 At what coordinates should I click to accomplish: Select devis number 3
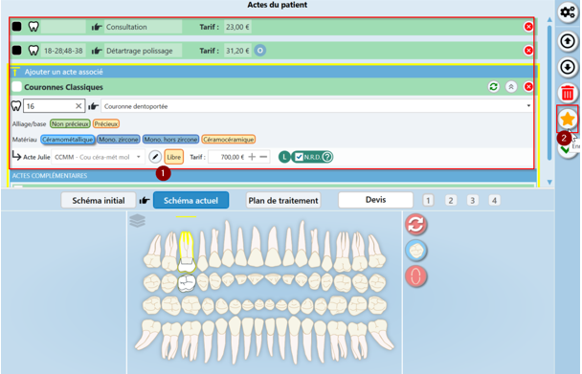pyautogui.click(x=472, y=200)
